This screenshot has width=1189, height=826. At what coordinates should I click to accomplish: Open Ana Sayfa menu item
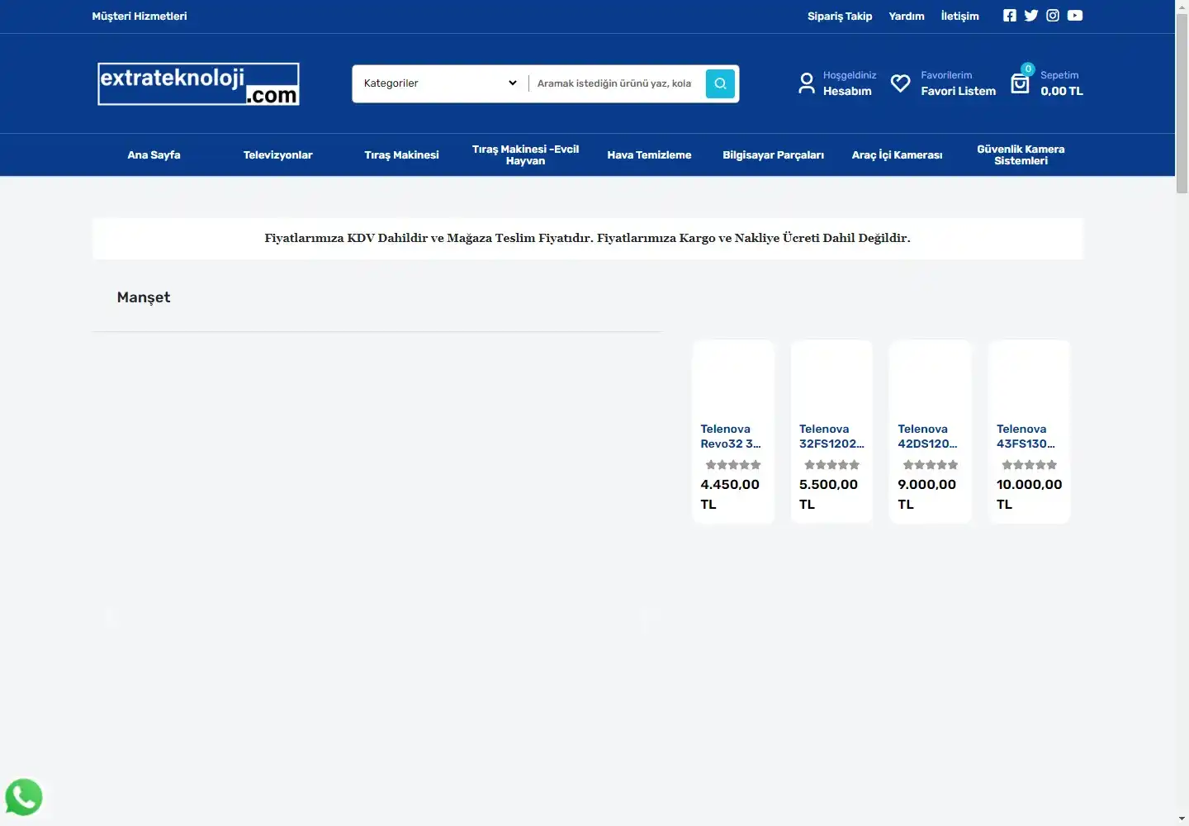pyautogui.click(x=154, y=155)
